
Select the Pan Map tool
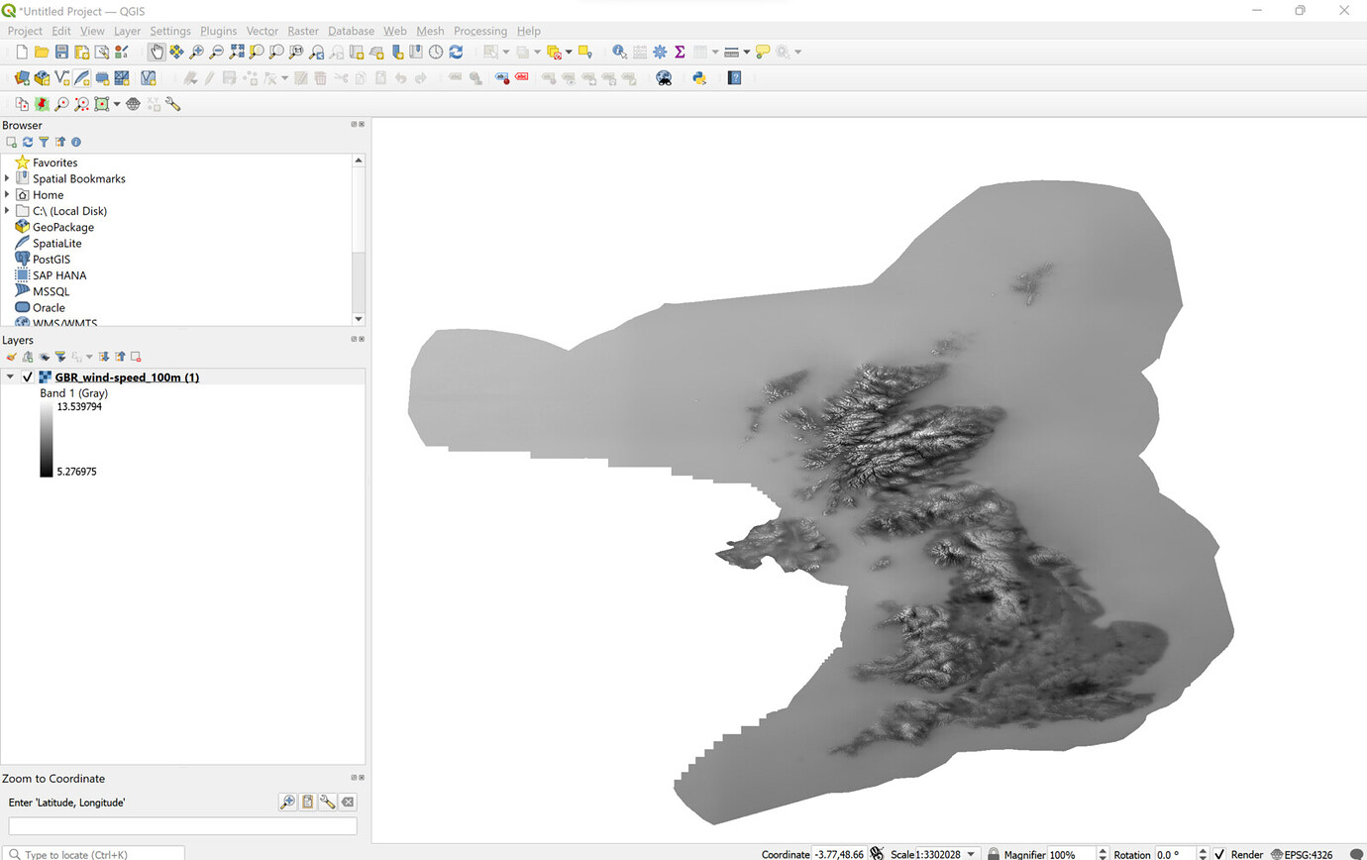click(158, 52)
